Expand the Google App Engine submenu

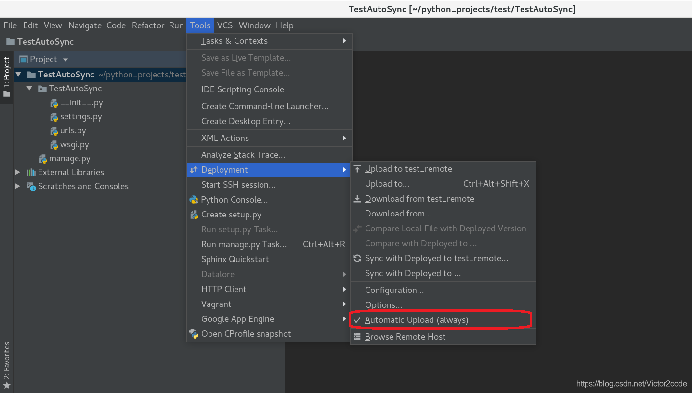click(270, 319)
